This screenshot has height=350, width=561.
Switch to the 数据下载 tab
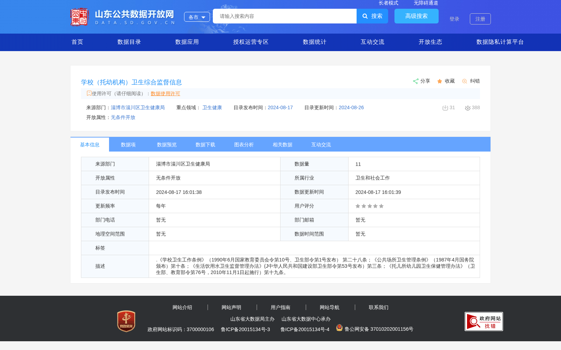205,145
